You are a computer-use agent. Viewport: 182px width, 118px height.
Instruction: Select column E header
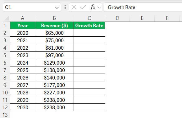click(142, 18)
